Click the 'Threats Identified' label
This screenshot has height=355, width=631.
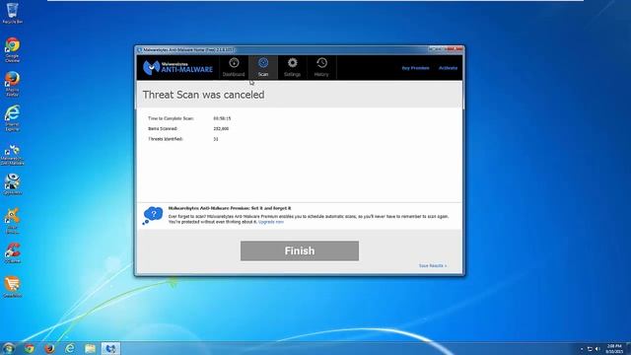click(x=166, y=139)
